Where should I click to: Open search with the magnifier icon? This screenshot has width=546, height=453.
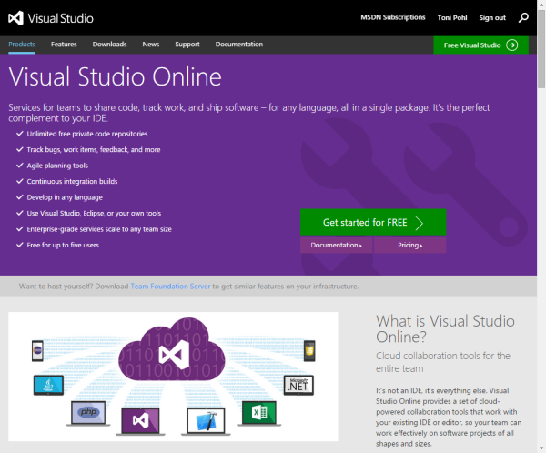click(x=523, y=17)
